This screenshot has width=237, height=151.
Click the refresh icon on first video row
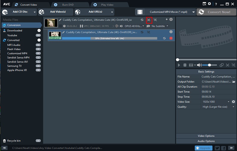click(x=142, y=20)
